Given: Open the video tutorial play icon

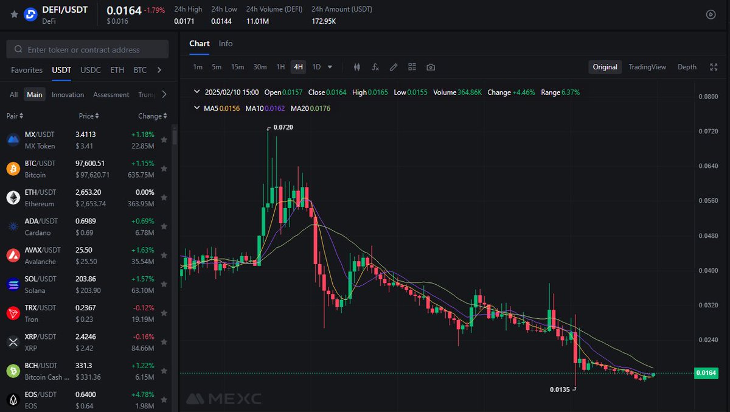Looking at the screenshot, I should (711, 15).
